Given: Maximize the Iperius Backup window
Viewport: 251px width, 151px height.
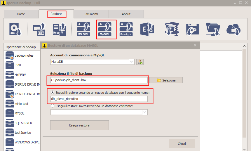Looking at the screenshot, I should pyautogui.click(x=240, y=3).
